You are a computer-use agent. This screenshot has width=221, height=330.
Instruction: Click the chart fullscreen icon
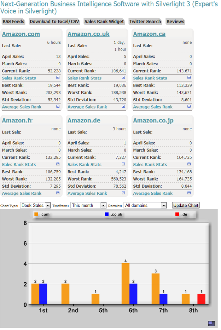[x=211, y=323]
